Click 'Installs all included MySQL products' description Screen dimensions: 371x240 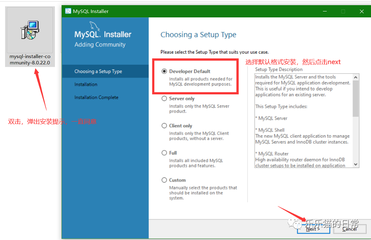tap(196, 163)
